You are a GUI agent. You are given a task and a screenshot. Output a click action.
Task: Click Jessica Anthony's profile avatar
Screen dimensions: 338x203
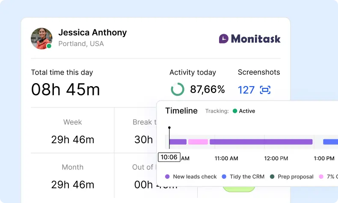(x=42, y=38)
